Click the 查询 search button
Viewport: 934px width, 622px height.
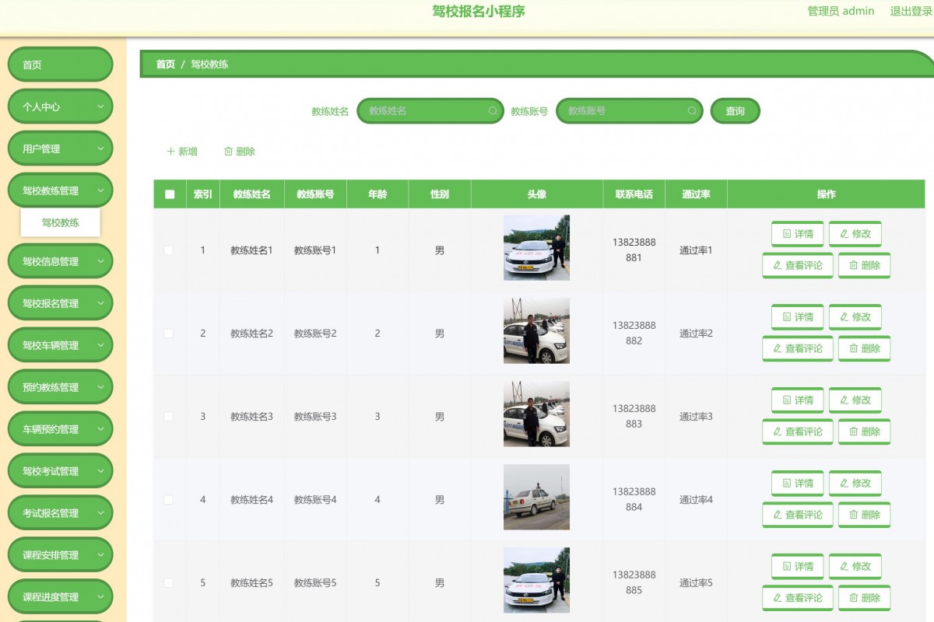(x=735, y=110)
